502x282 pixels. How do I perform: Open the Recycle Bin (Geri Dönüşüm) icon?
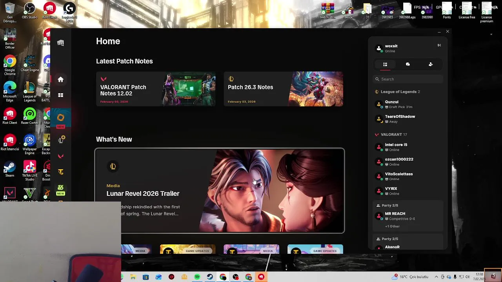(10, 13)
